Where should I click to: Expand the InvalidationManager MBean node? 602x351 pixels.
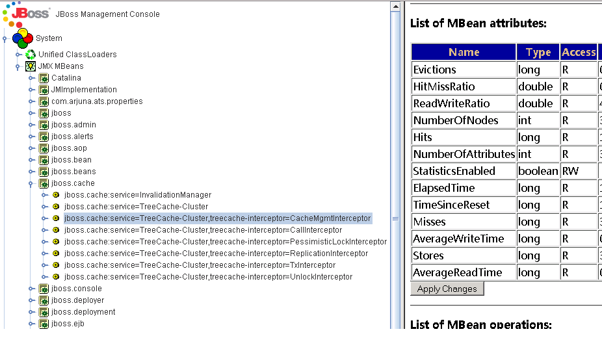click(x=45, y=195)
